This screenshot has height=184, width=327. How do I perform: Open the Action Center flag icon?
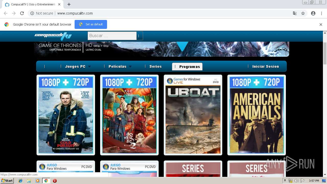(303, 181)
